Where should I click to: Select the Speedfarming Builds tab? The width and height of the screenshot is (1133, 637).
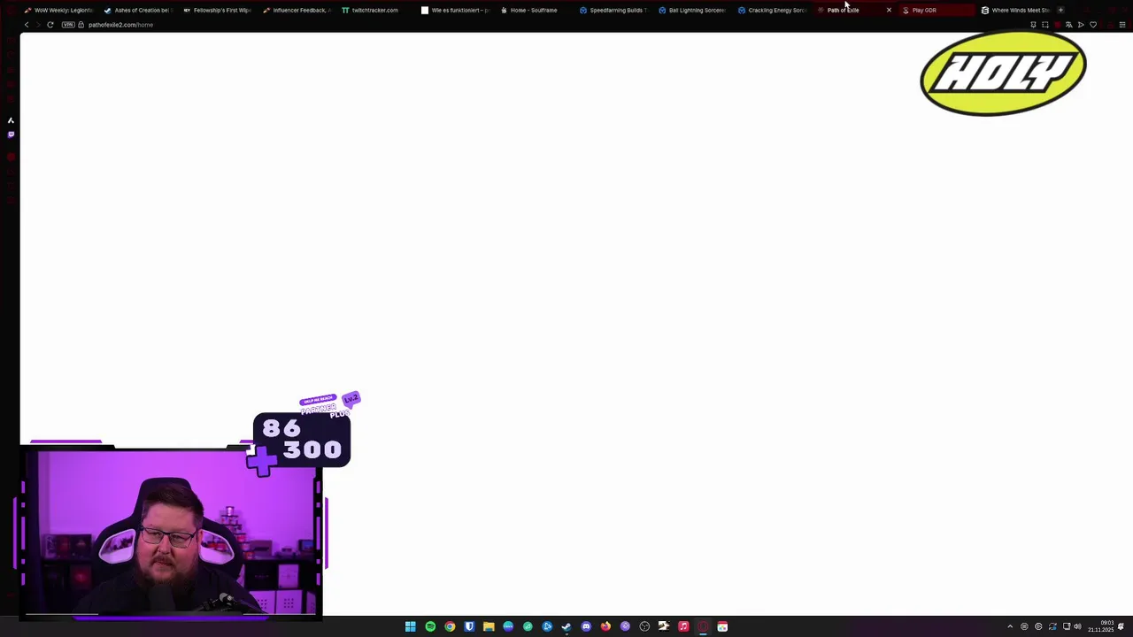pos(613,10)
